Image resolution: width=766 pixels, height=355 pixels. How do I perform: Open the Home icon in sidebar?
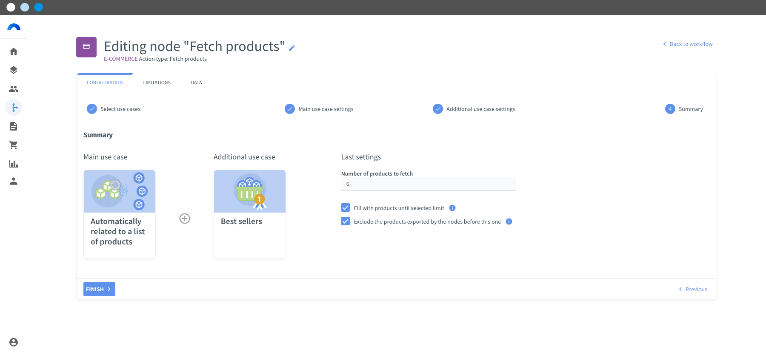coord(14,51)
